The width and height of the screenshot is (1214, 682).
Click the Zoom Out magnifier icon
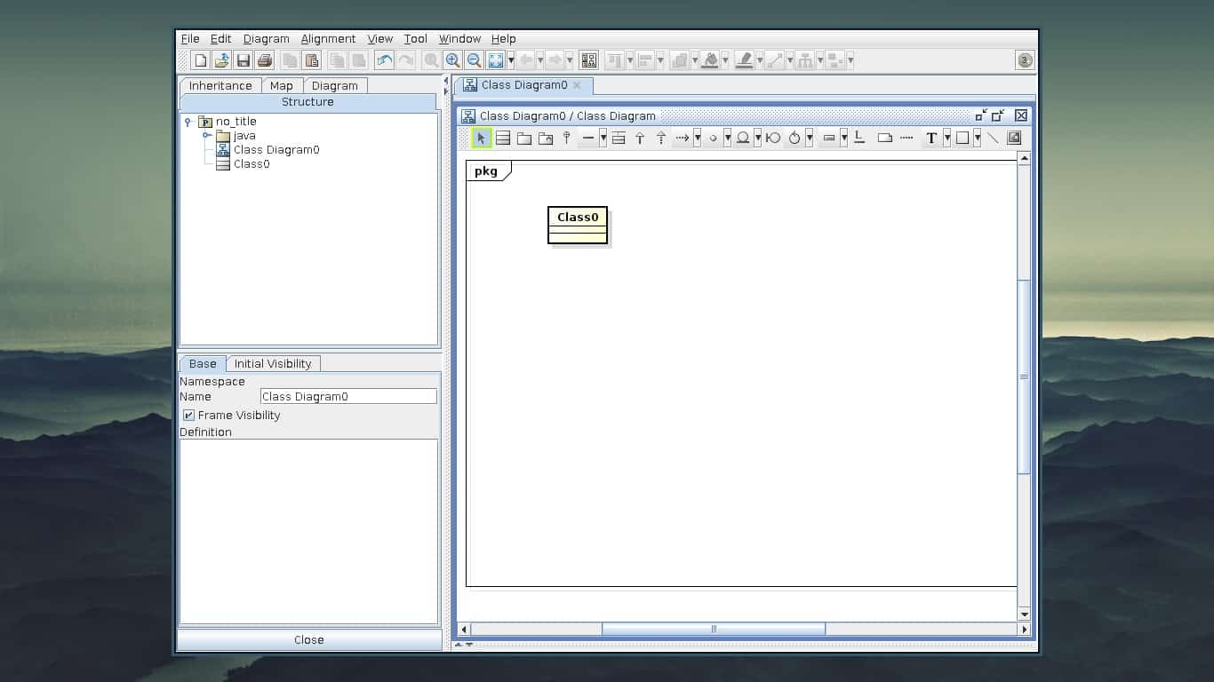tap(474, 60)
